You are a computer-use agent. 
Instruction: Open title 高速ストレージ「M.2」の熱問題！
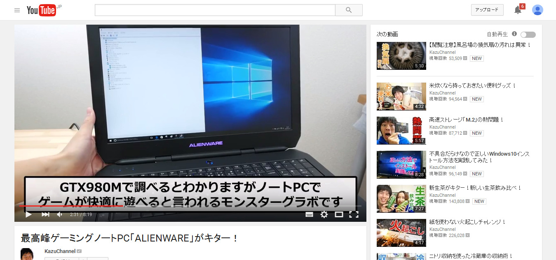(467, 120)
